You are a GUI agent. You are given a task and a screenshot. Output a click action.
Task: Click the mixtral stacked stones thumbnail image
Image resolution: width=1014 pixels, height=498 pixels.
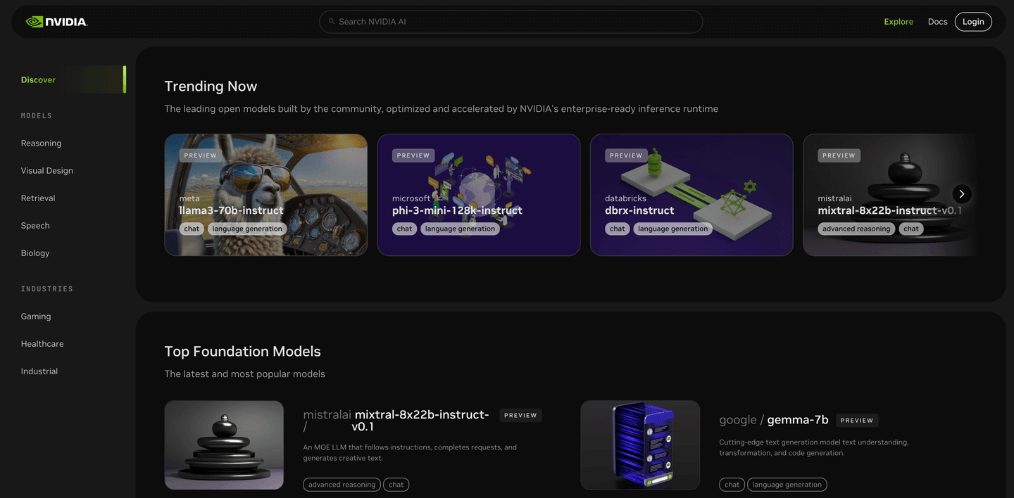(224, 445)
